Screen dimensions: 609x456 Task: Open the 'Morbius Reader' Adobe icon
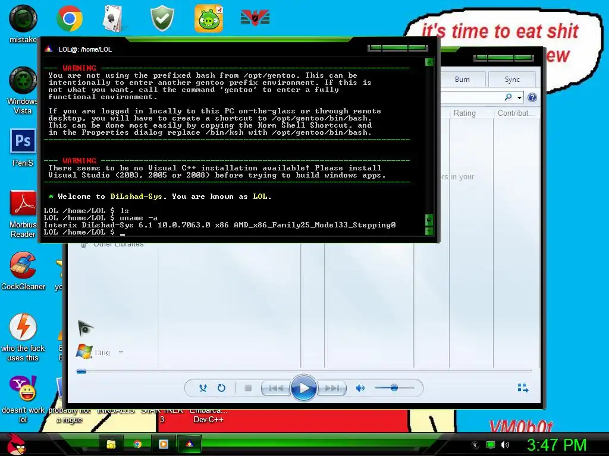pyautogui.click(x=23, y=214)
